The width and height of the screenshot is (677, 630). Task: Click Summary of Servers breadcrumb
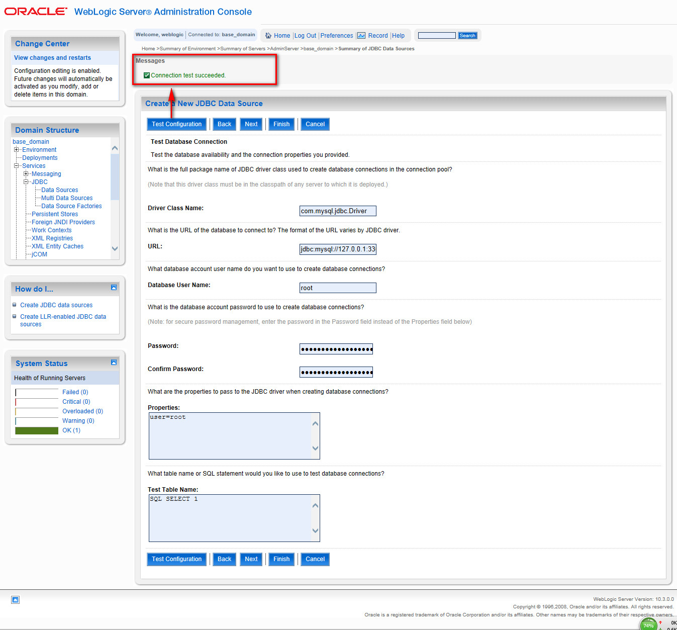243,49
